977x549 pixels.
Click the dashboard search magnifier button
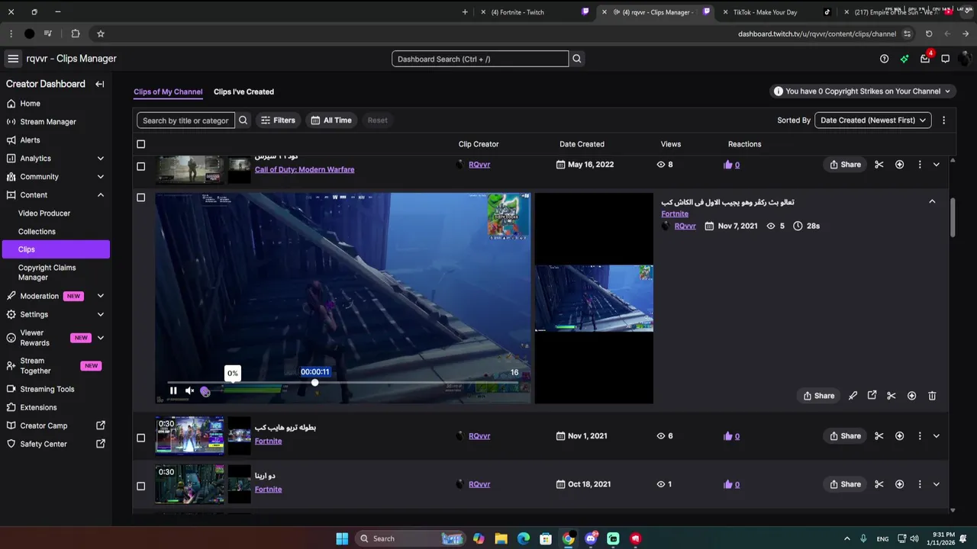tap(577, 59)
